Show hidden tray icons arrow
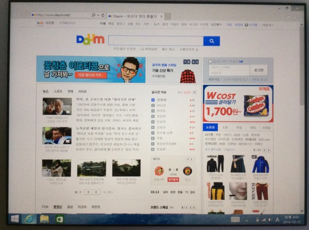The height and width of the screenshot is (230, 309). pos(247,220)
